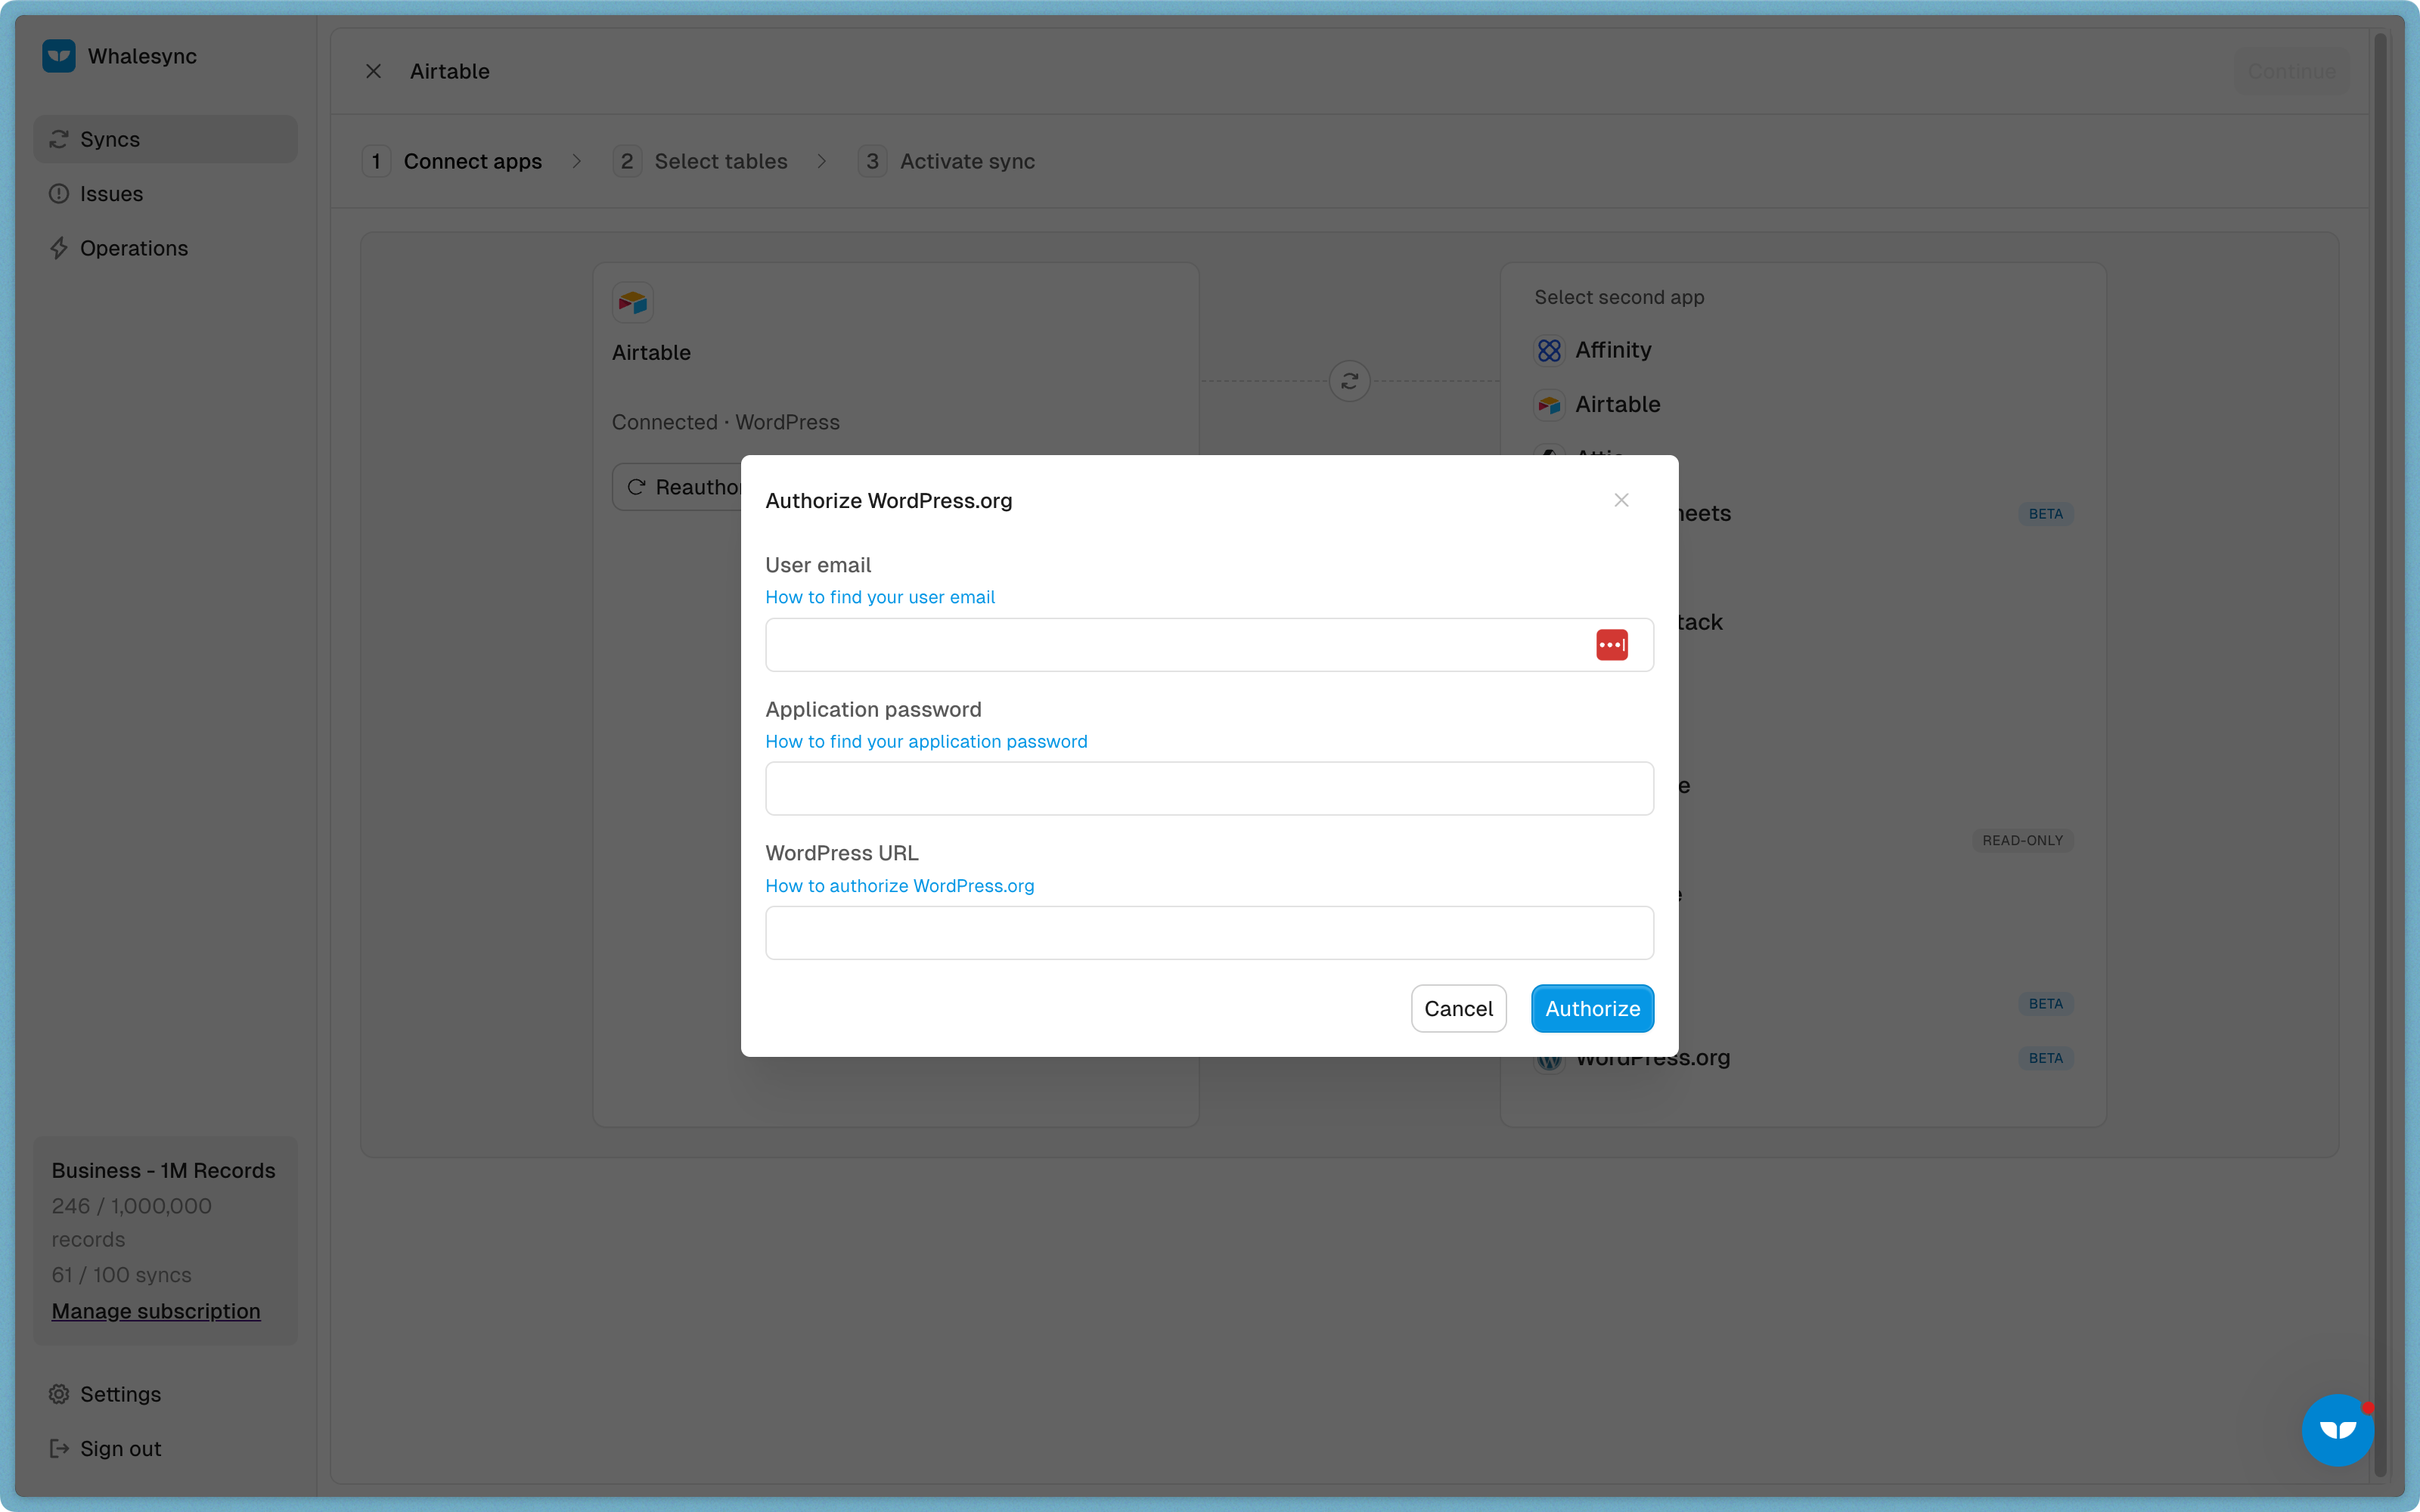The height and width of the screenshot is (1512, 2420).
Task: Open the Whalesync chat launcher bubble
Action: coord(2337,1430)
